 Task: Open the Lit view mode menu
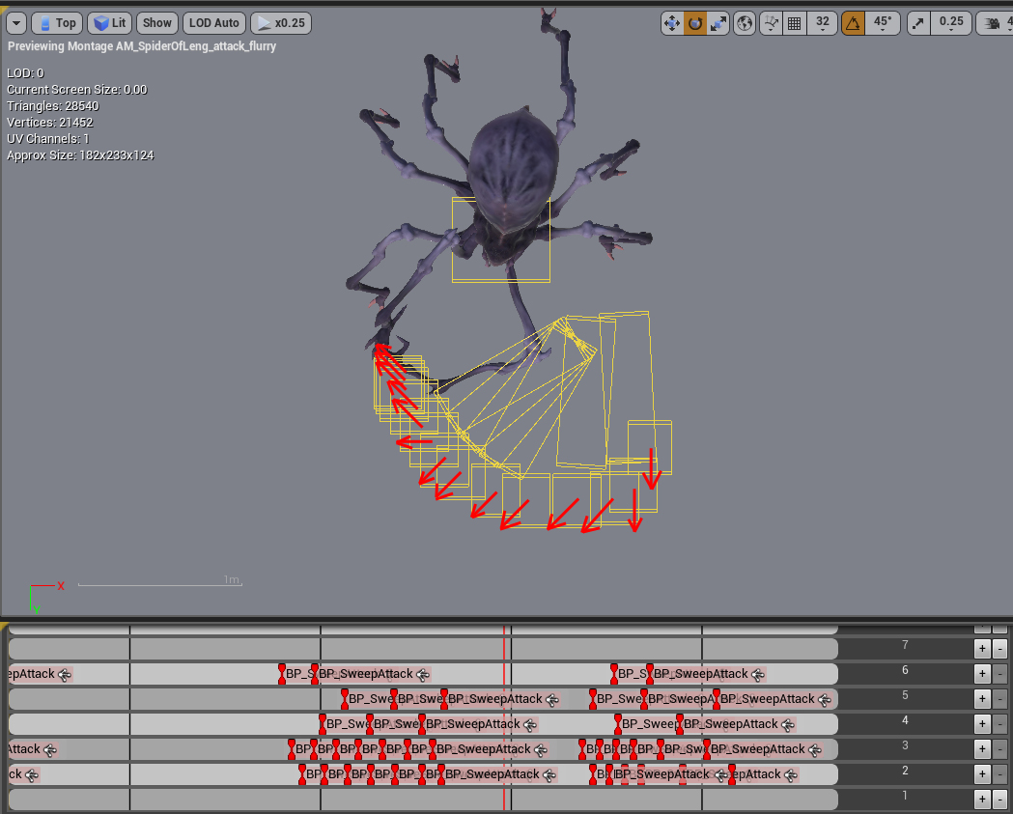pos(110,23)
